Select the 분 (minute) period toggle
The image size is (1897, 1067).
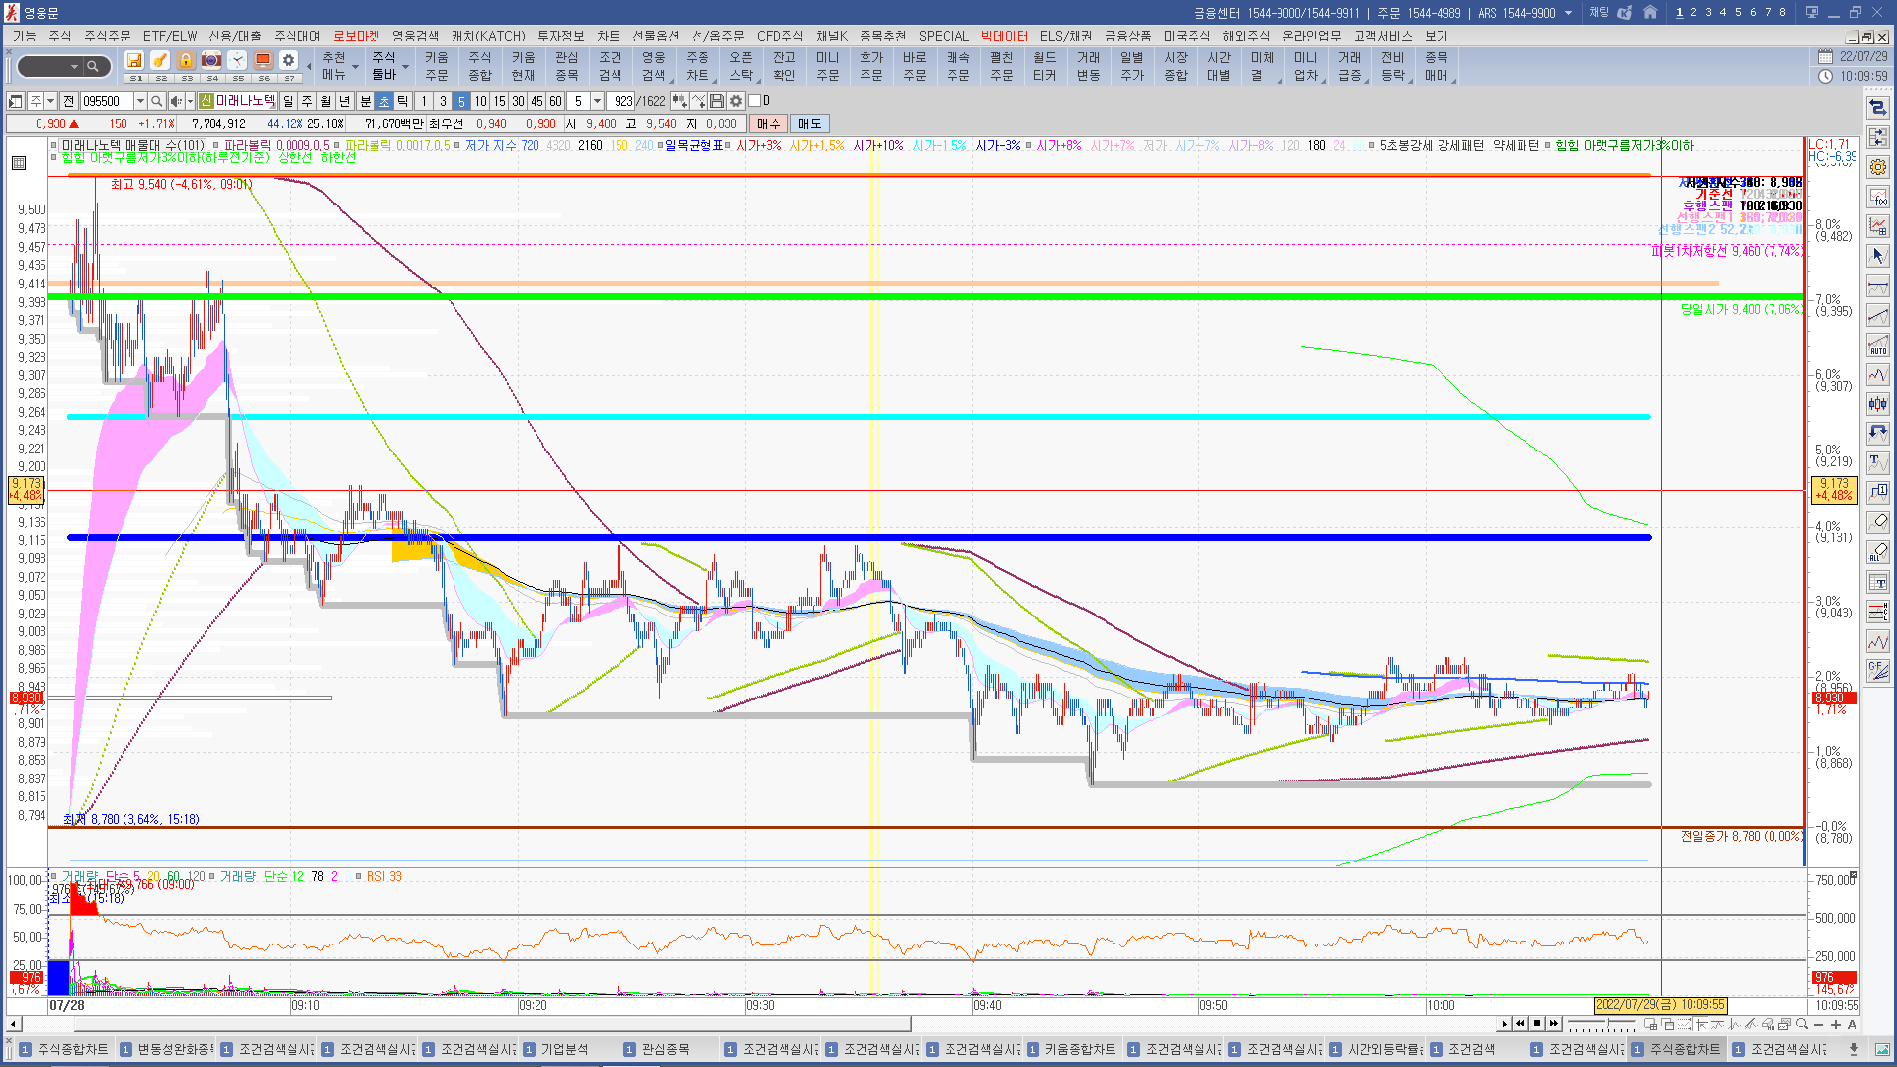tap(365, 101)
